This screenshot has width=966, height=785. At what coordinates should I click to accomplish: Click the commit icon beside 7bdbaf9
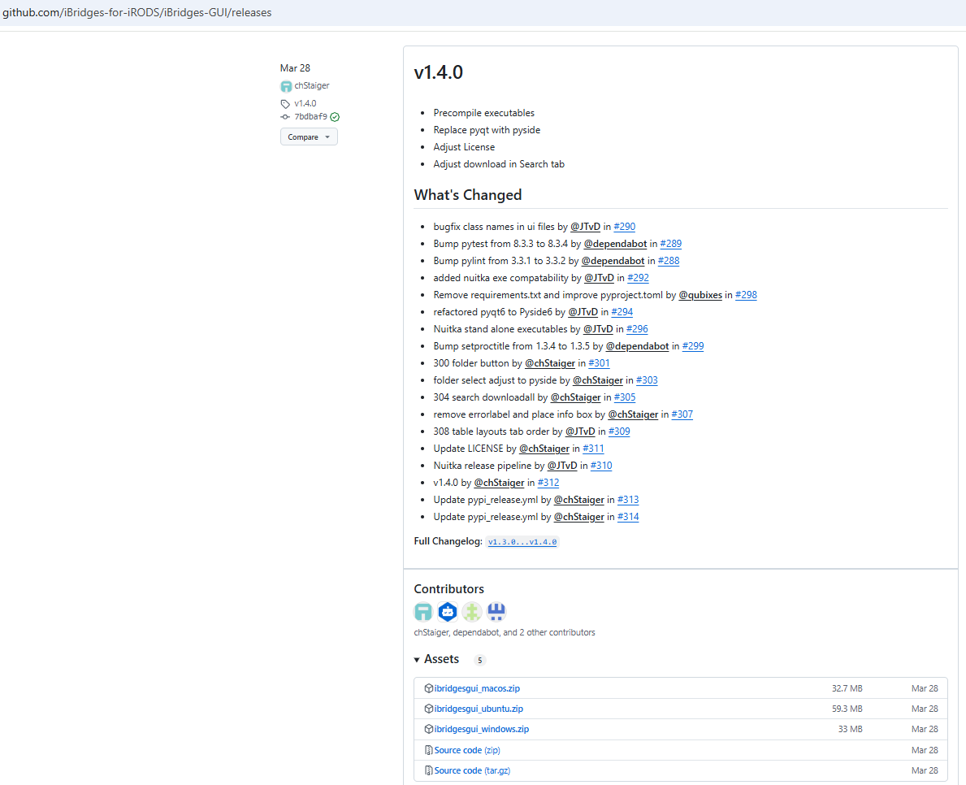285,116
